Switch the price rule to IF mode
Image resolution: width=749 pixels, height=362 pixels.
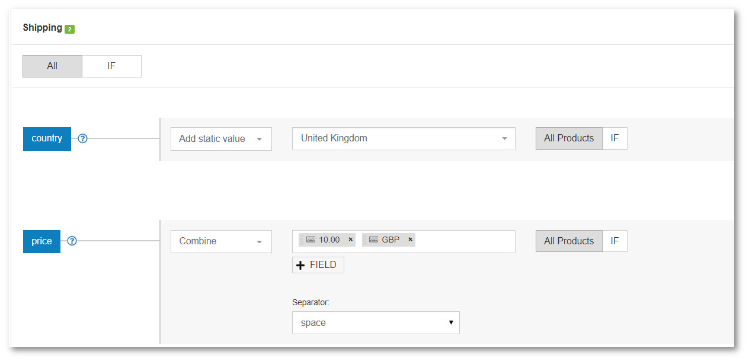point(614,241)
